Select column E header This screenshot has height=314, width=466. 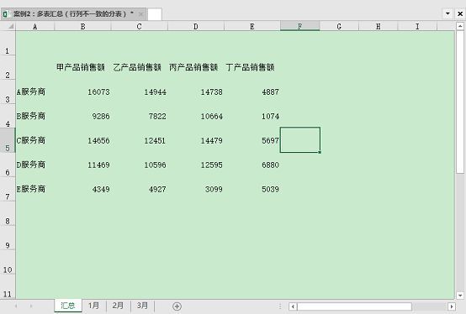(x=252, y=26)
